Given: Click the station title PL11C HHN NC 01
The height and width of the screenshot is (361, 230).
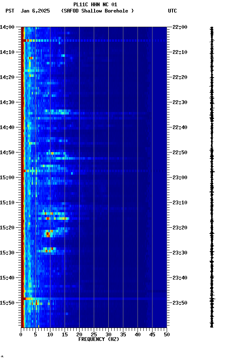Looking at the screenshot, I should pyautogui.click(x=95, y=4).
